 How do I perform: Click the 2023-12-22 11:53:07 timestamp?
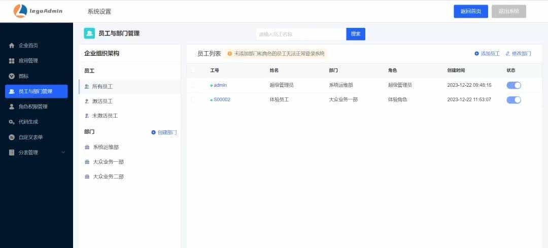coord(469,100)
